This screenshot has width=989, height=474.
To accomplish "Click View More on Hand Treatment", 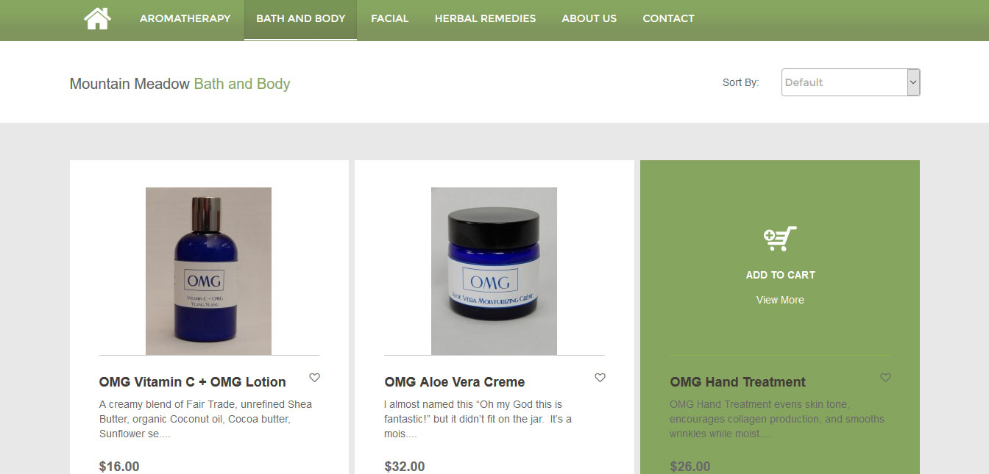I will pyautogui.click(x=780, y=300).
